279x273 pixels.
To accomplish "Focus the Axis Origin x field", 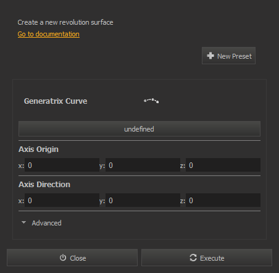I will 62,165.
